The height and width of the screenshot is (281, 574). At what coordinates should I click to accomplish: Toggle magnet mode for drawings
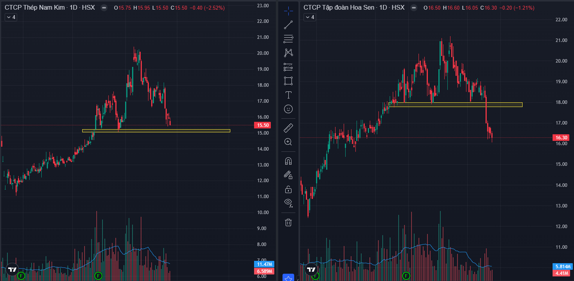click(288, 161)
